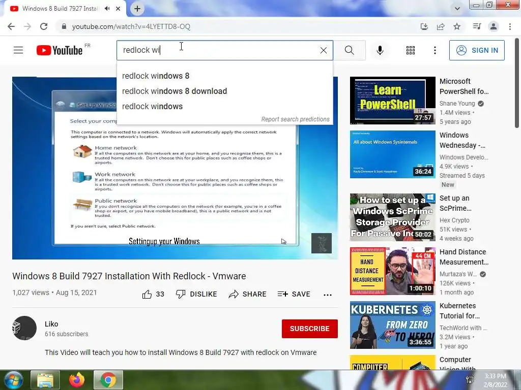Go to YouTube home via the logo

pyautogui.click(x=60, y=50)
